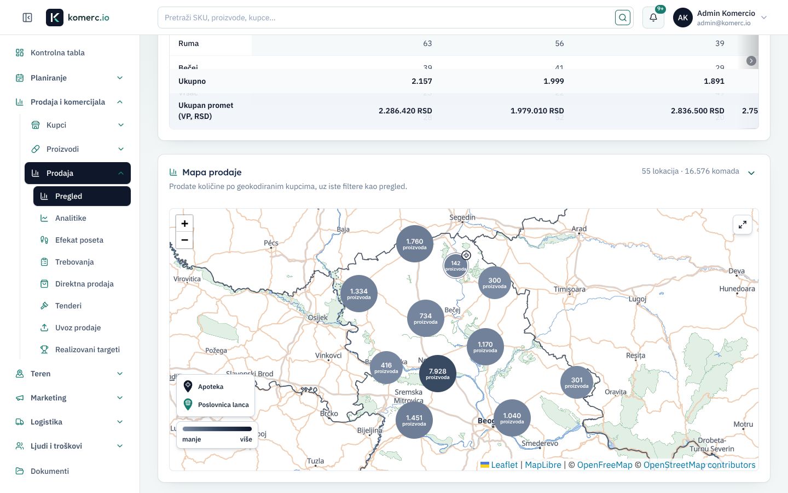788x493 pixels.
Task: Zoom in on the sales map
Action: (184, 223)
